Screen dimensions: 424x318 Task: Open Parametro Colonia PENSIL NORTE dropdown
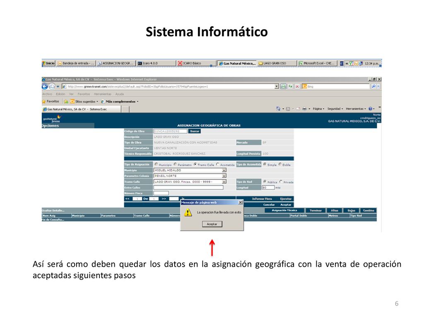coord(190,176)
